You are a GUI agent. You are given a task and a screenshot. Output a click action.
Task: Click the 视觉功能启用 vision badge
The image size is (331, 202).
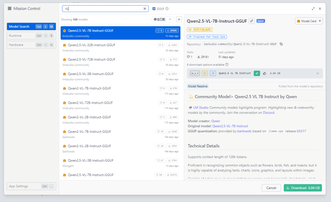pyautogui.click(x=199, y=29)
